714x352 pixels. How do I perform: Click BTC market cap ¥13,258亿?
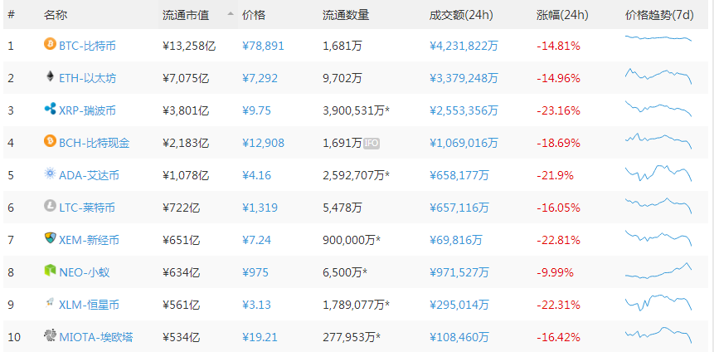coord(189,46)
